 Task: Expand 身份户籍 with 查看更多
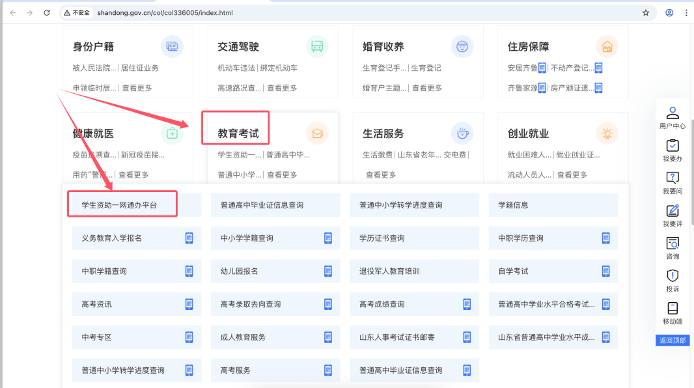(x=137, y=88)
